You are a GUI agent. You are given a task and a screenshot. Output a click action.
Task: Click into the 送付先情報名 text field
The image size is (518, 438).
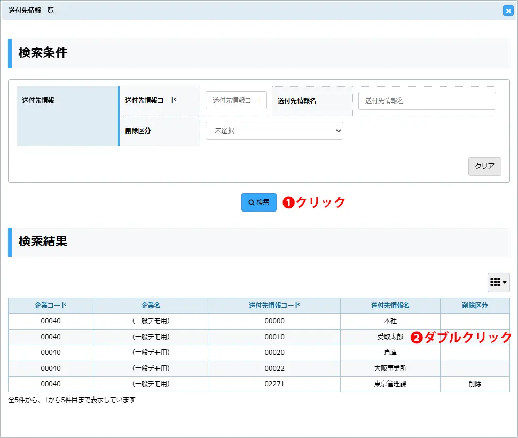click(x=427, y=100)
